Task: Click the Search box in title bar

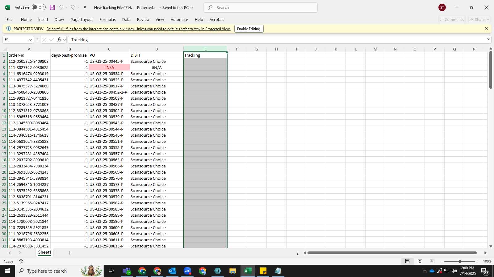Action: (x=261, y=7)
